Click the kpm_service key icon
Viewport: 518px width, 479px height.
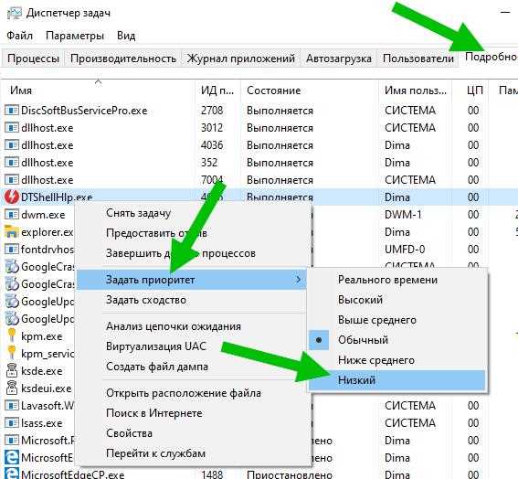(12, 353)
